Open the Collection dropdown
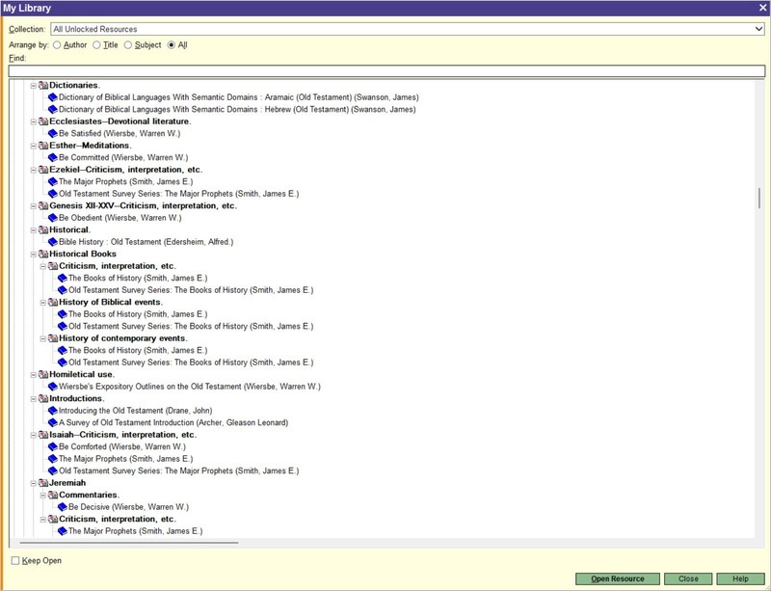771x591 pixels. pos(758,29)
